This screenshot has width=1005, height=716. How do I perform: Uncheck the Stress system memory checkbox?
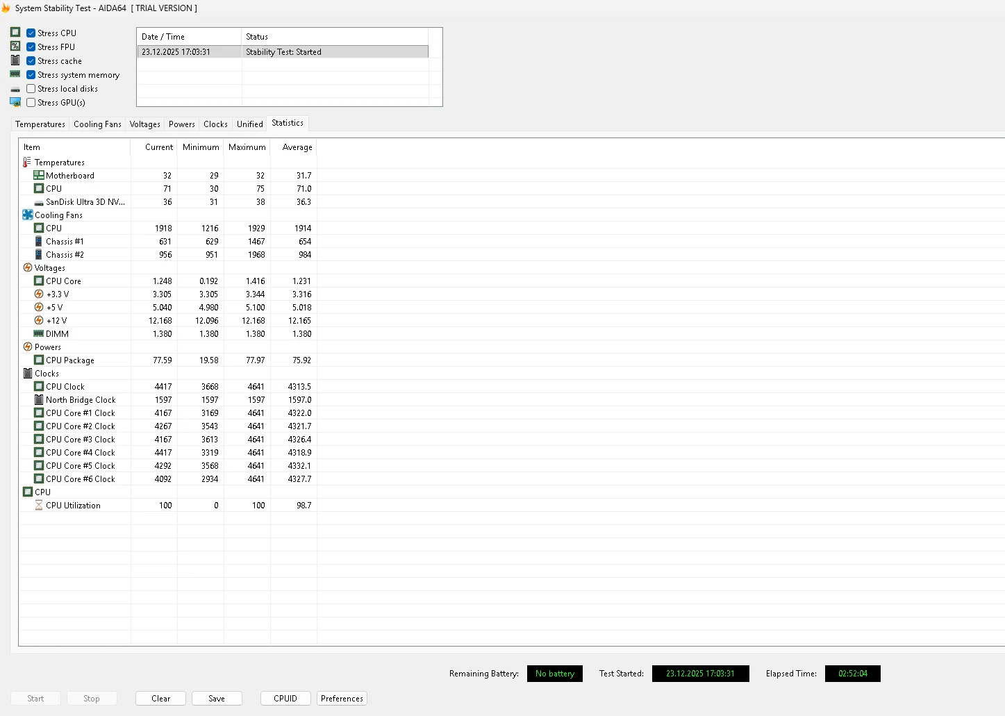[x=31, y=74]
